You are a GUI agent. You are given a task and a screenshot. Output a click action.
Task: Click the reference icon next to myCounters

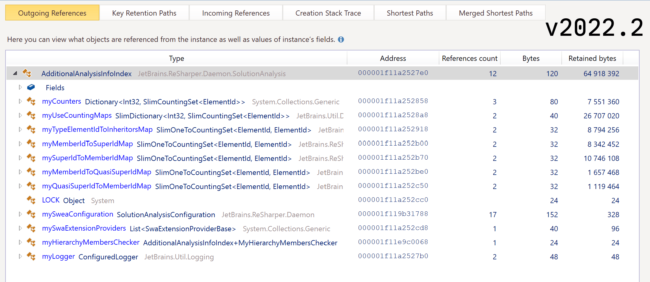click(x=31, y=101)
